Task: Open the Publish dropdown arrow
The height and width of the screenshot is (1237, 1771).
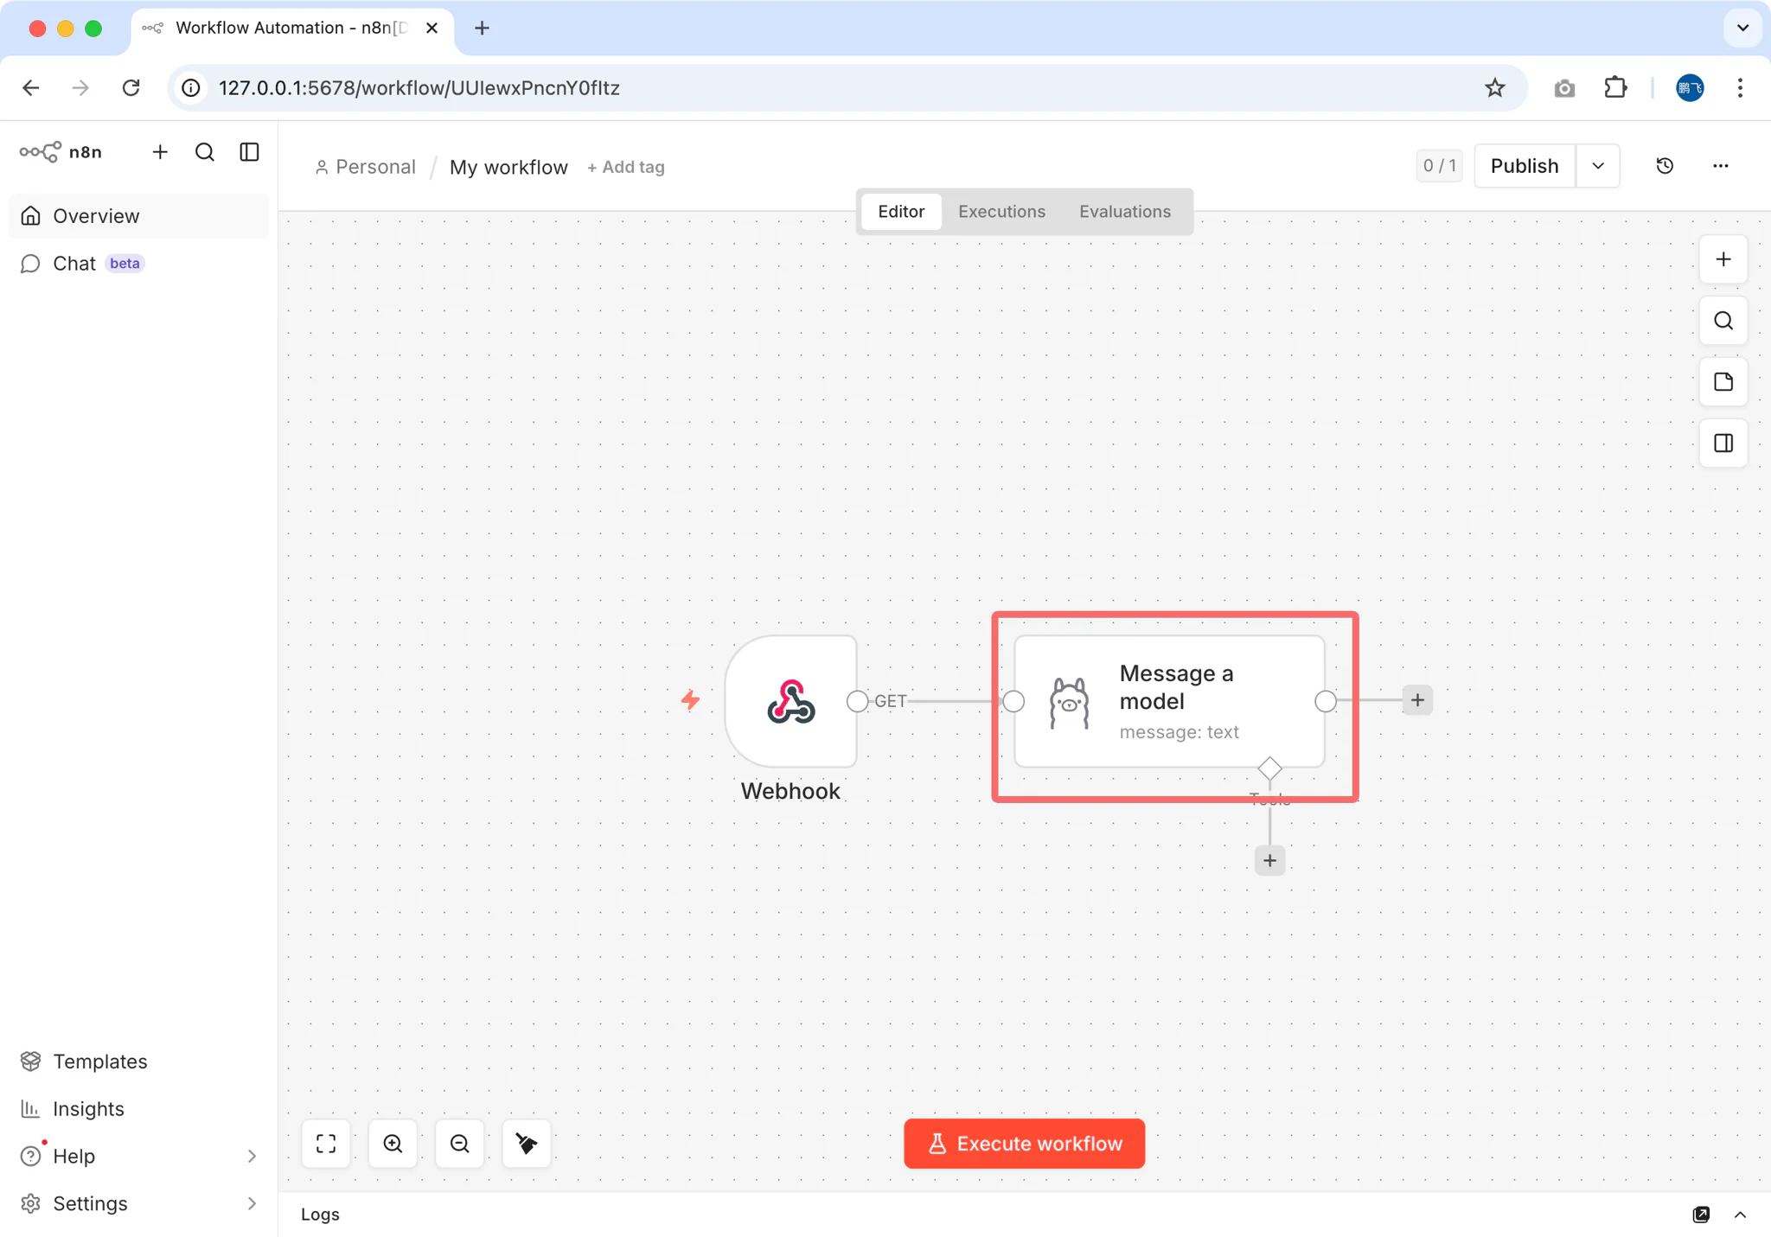Action: 1597,166
